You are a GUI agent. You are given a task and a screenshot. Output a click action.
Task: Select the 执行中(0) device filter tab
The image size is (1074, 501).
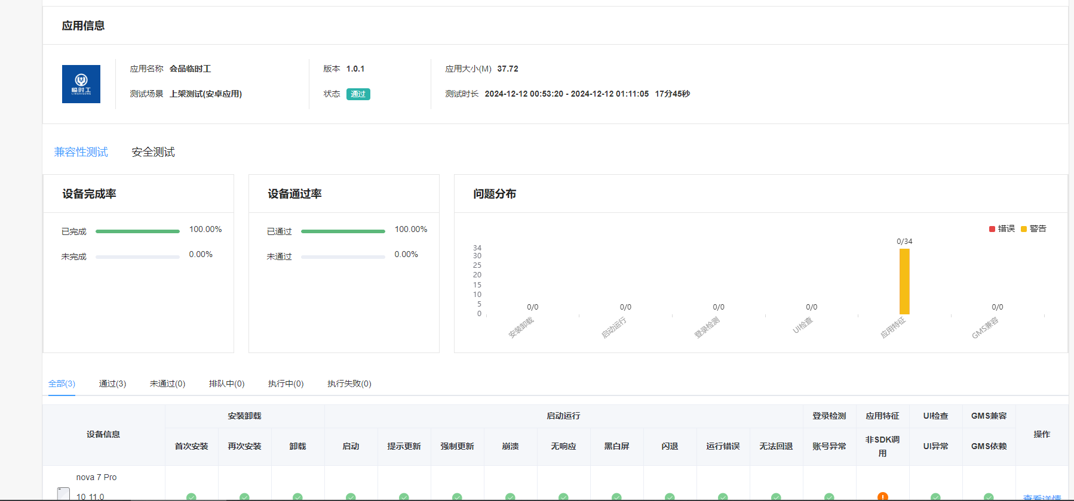tap(286, 384)
